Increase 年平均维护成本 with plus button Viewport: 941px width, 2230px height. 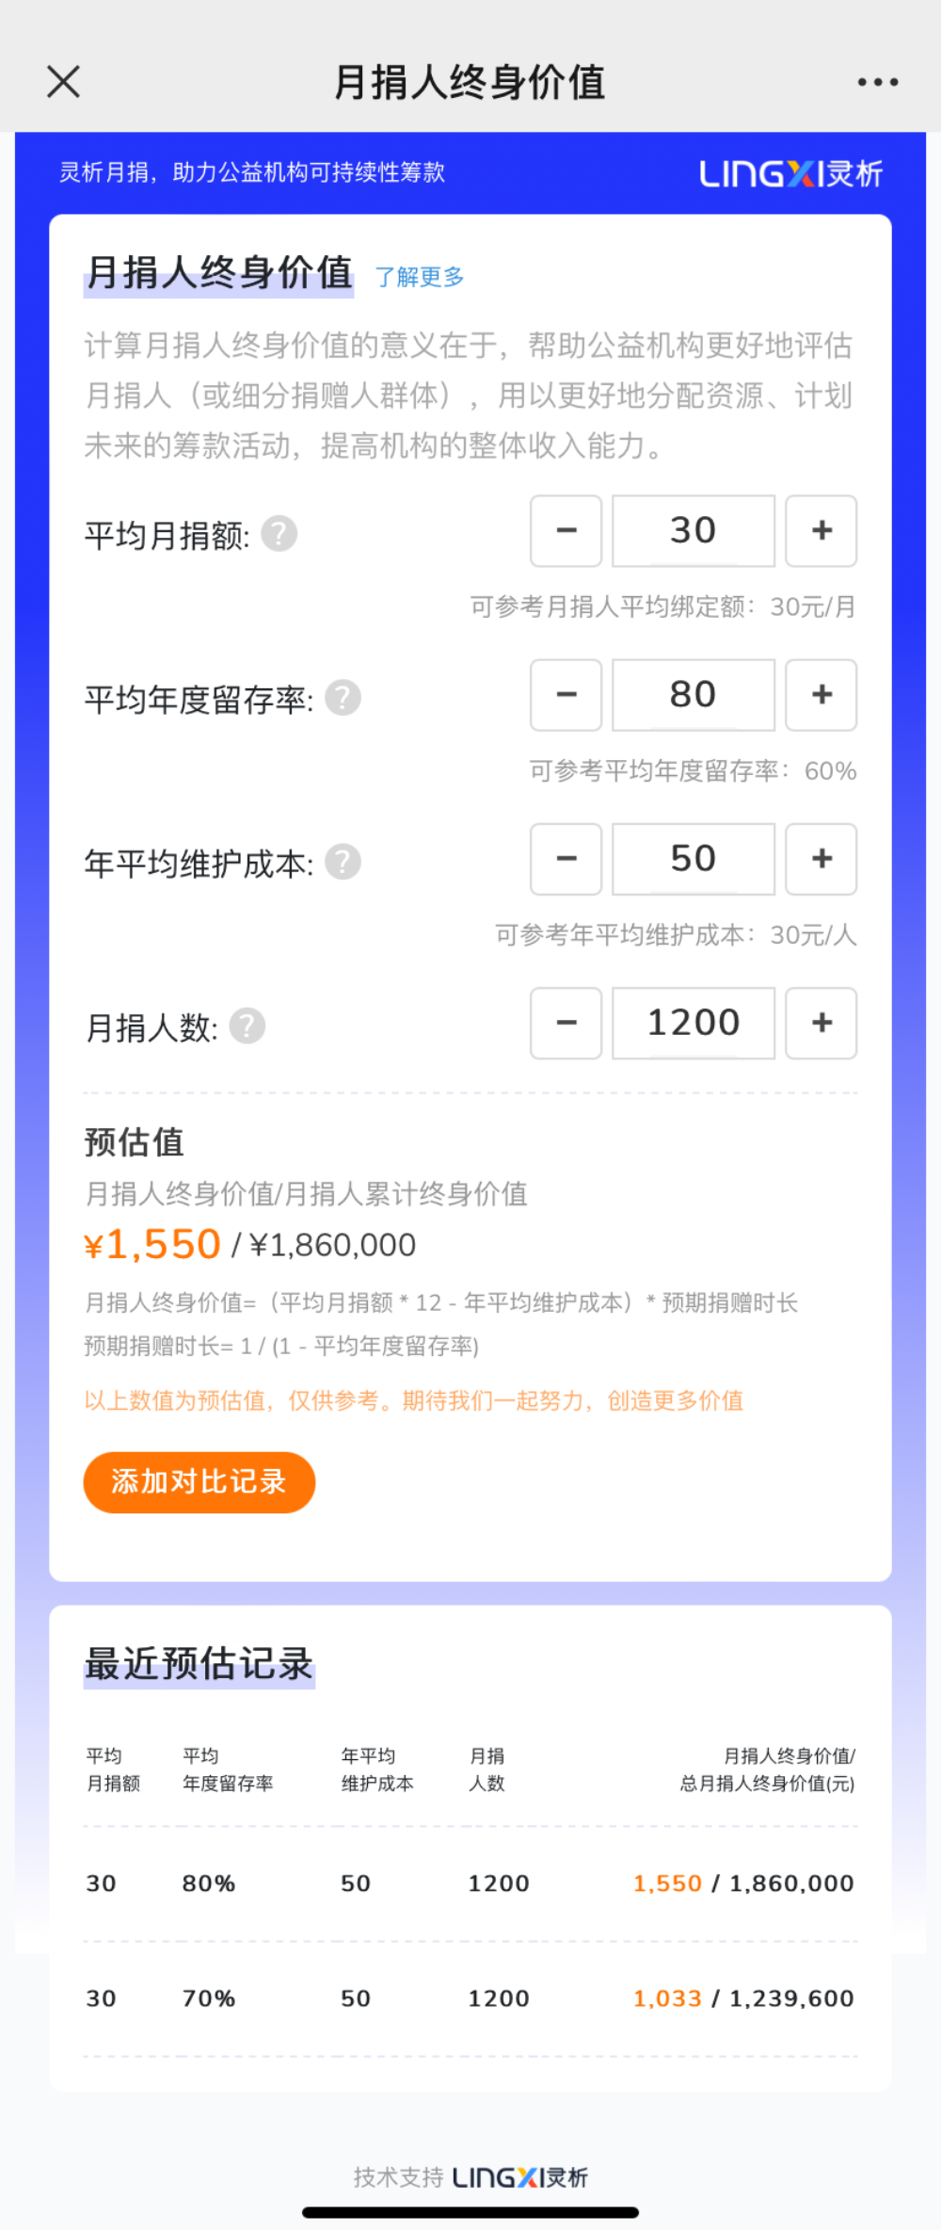821,859
